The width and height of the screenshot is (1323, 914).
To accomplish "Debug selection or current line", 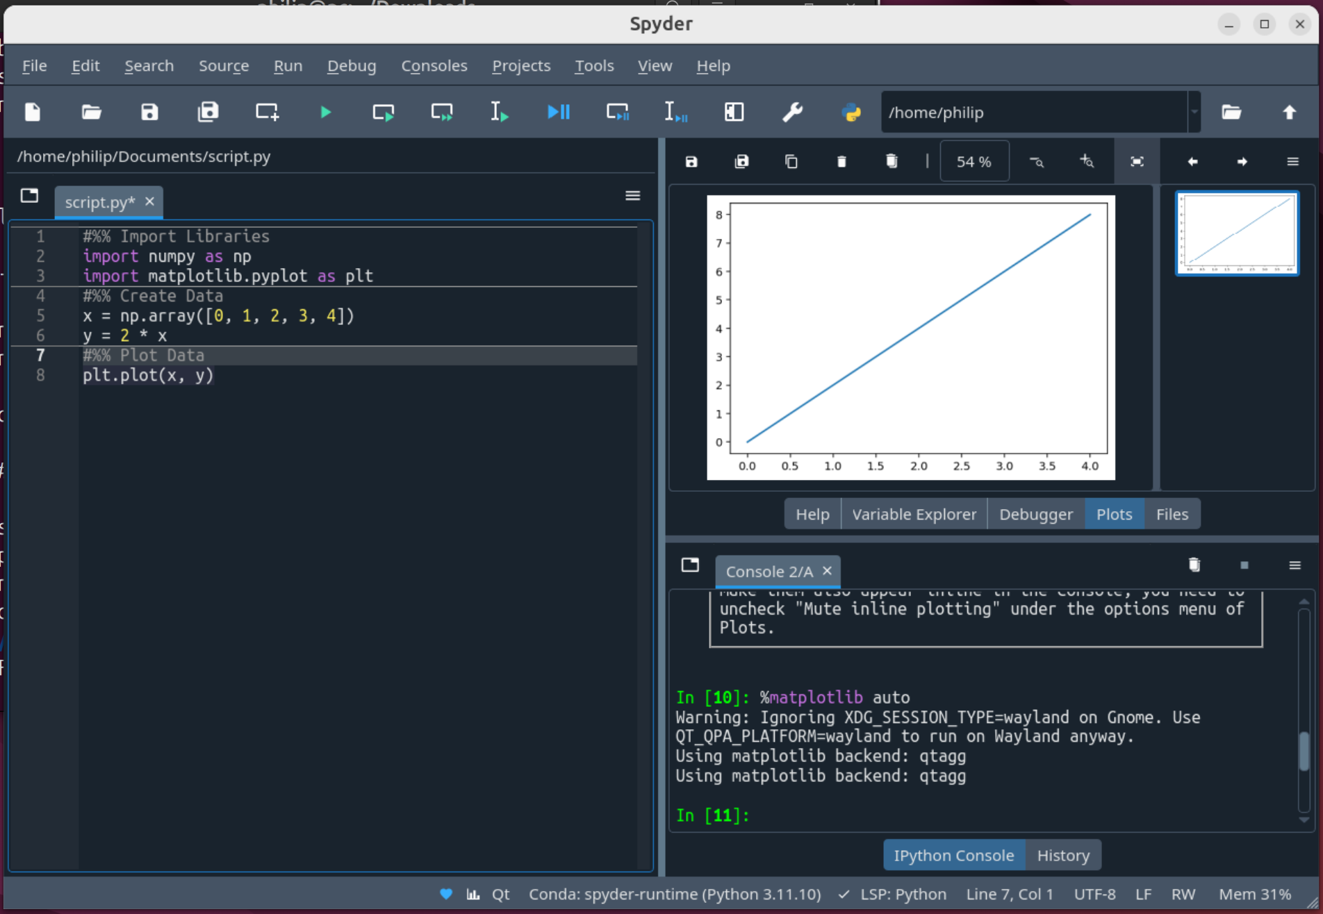I will 675,112.
